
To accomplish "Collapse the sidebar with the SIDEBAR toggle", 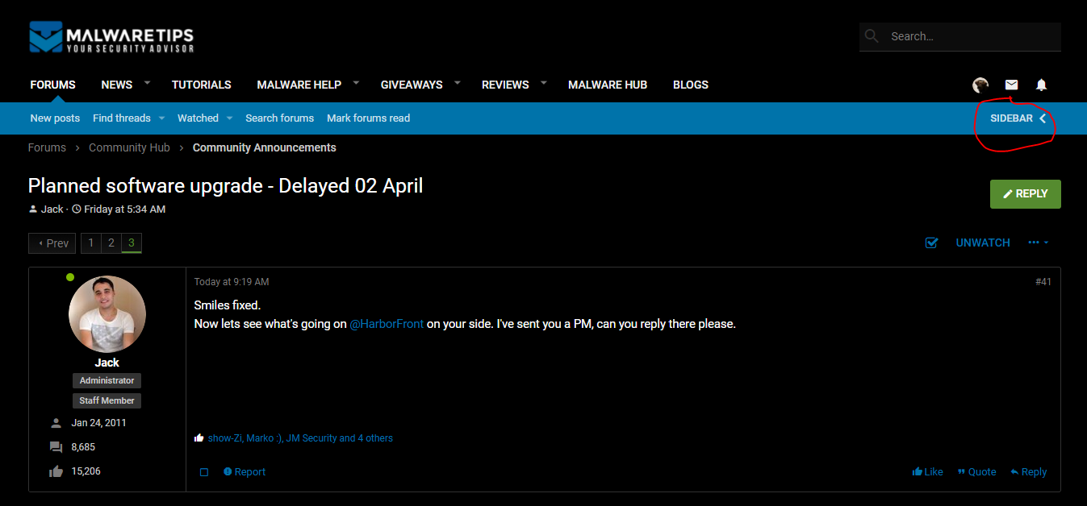I will tap(1018, 118).
